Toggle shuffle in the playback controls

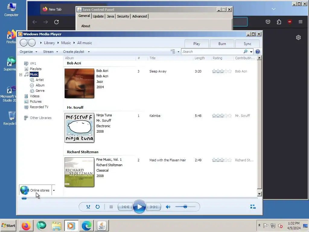[88, 207]
